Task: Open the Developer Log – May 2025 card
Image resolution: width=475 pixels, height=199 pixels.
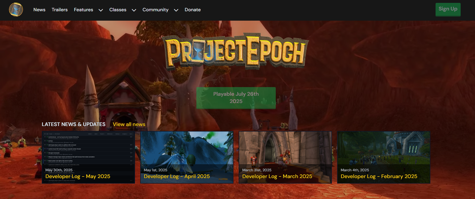Action: click(x=88, y=157)
